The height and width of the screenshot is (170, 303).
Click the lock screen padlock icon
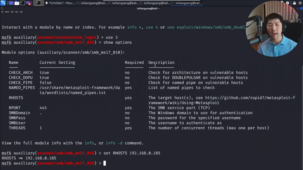(x=294, y=3)
